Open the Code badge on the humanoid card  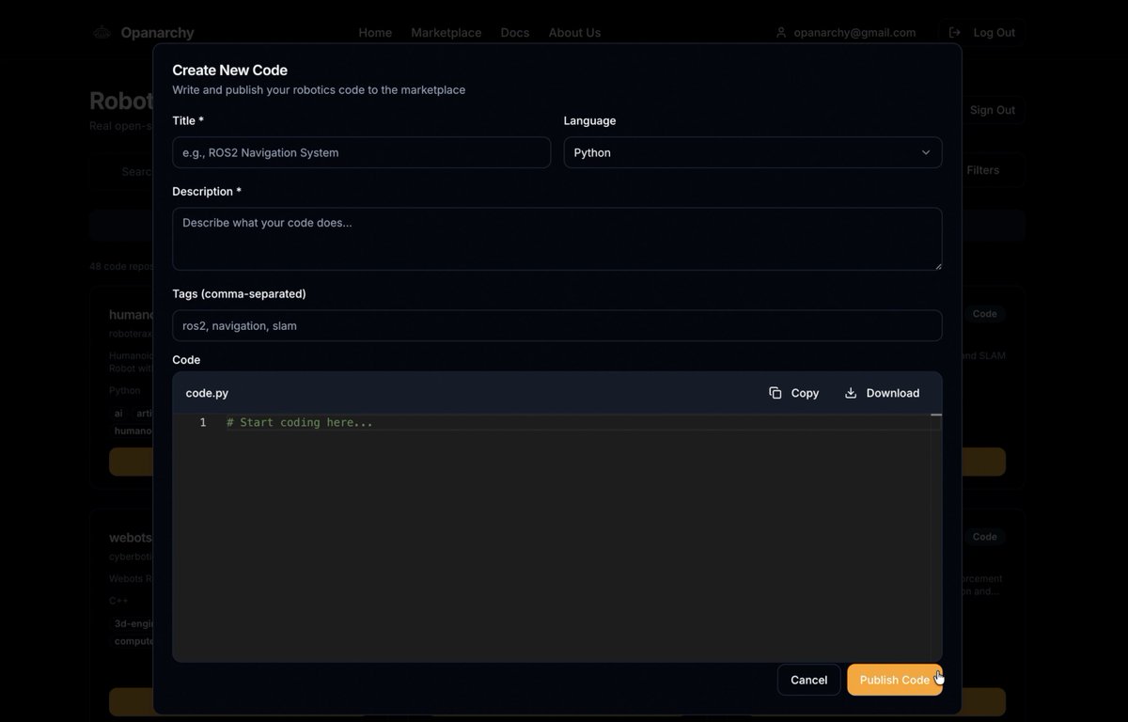pyautogui.click(x=986, y=312)
